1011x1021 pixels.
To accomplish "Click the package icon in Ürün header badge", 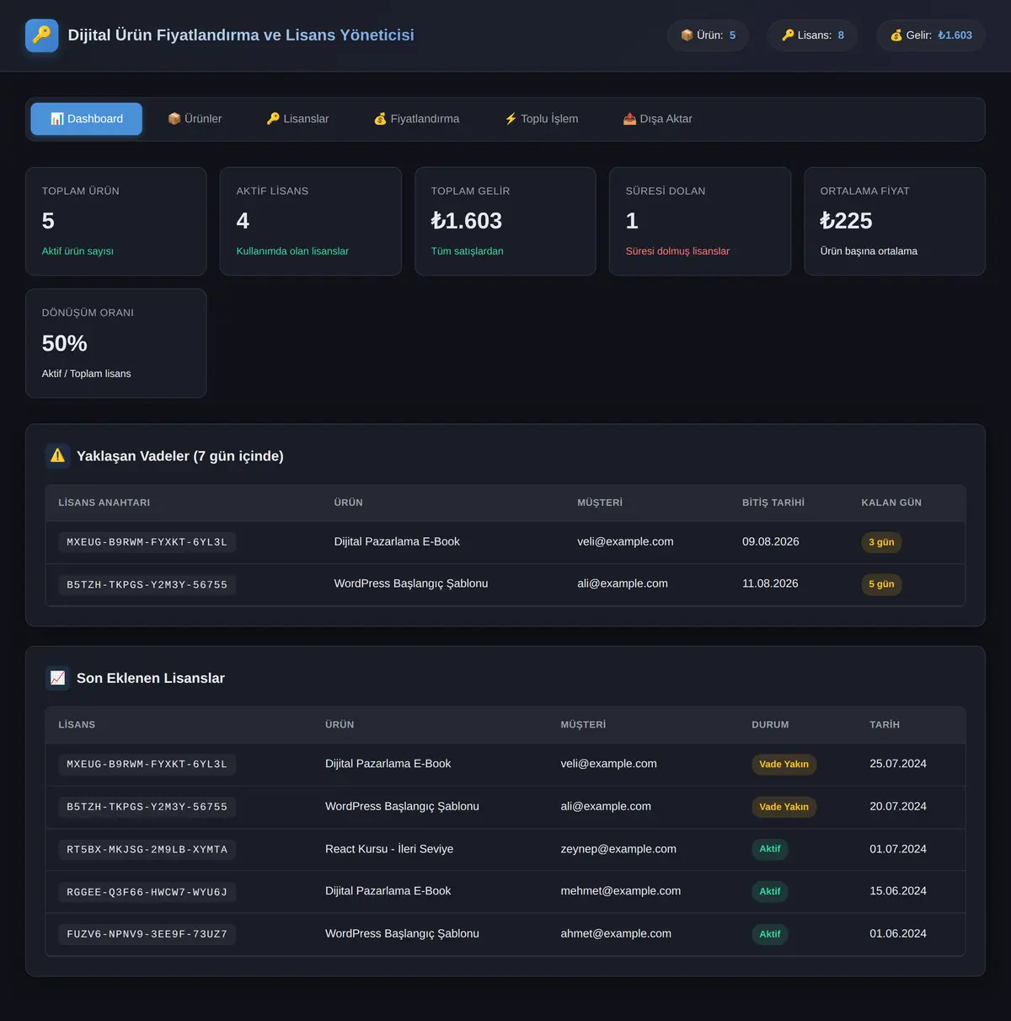I will click(x=687, y=35).
